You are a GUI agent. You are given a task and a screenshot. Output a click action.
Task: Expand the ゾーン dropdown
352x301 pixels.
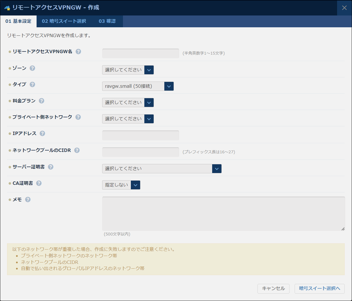(128, 70)
